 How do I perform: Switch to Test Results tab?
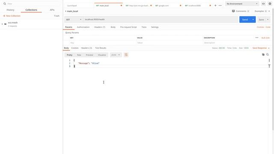101,48
